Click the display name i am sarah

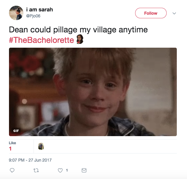[x=40, y=10]
